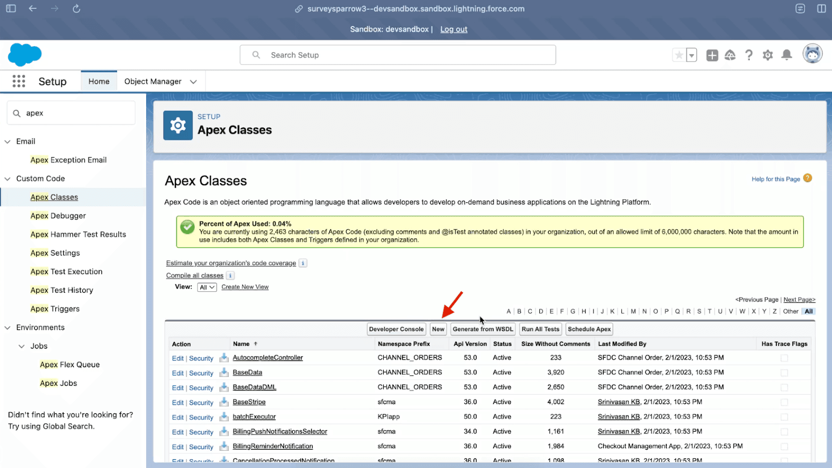Open the View dropdown set to All

click(x=207, y=287)
